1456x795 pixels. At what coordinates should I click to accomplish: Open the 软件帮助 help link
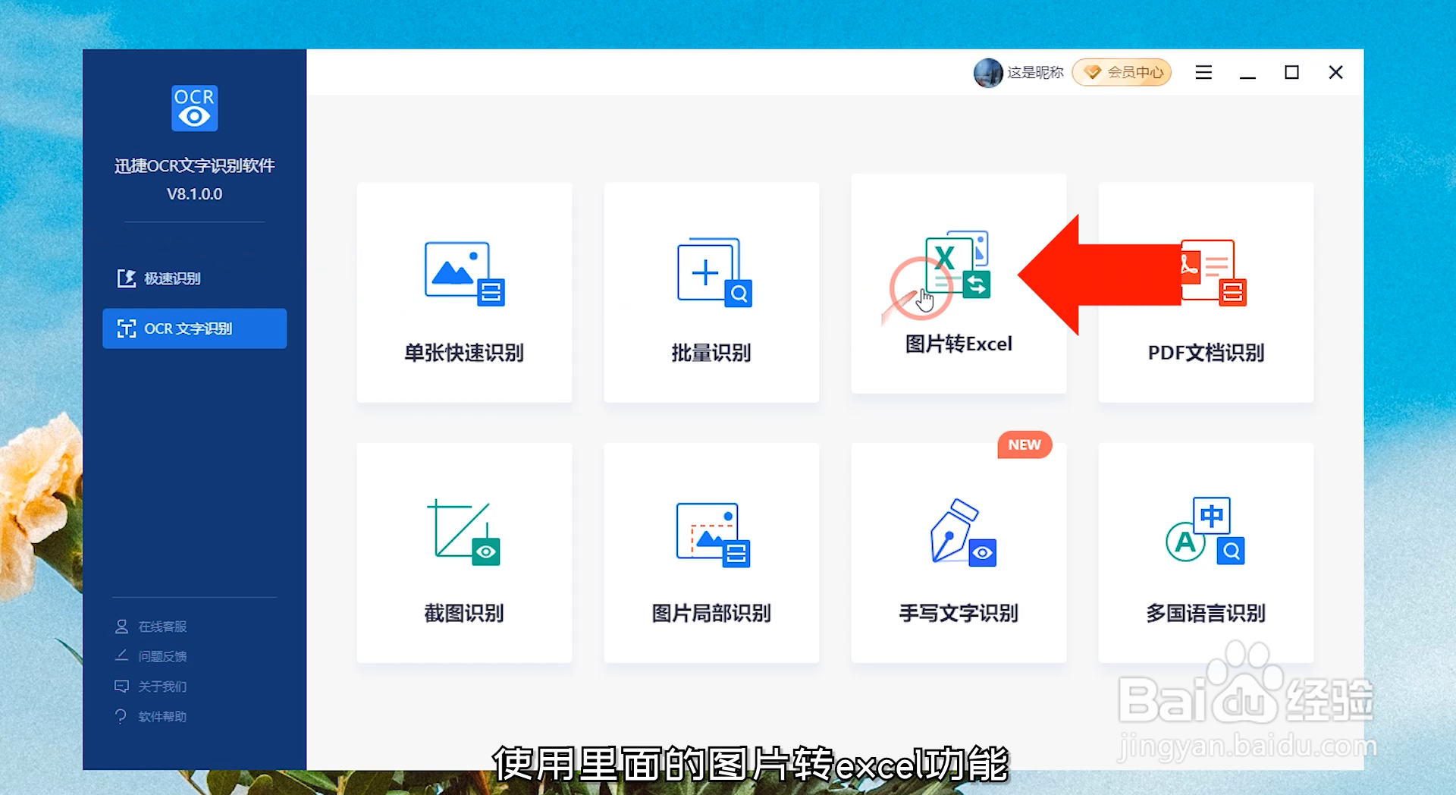click(x=162, y=717)
